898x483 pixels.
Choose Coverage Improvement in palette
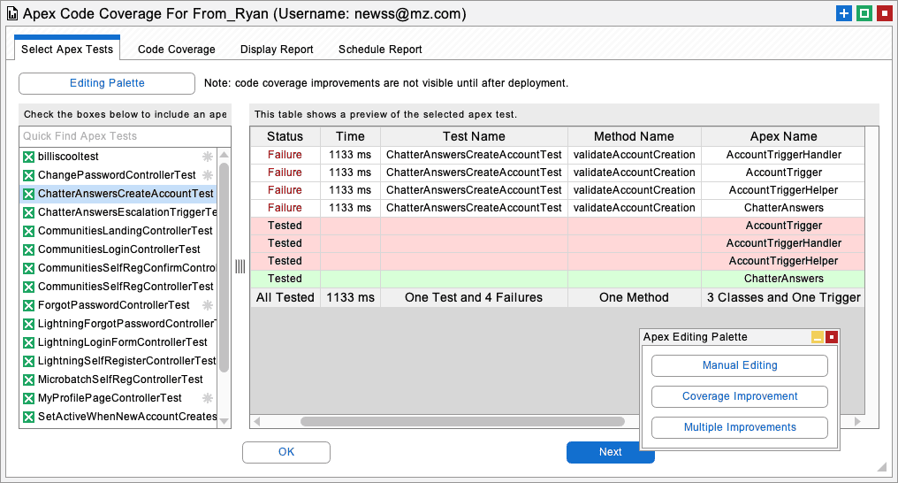pyautogui.click(x=740, y=396)
